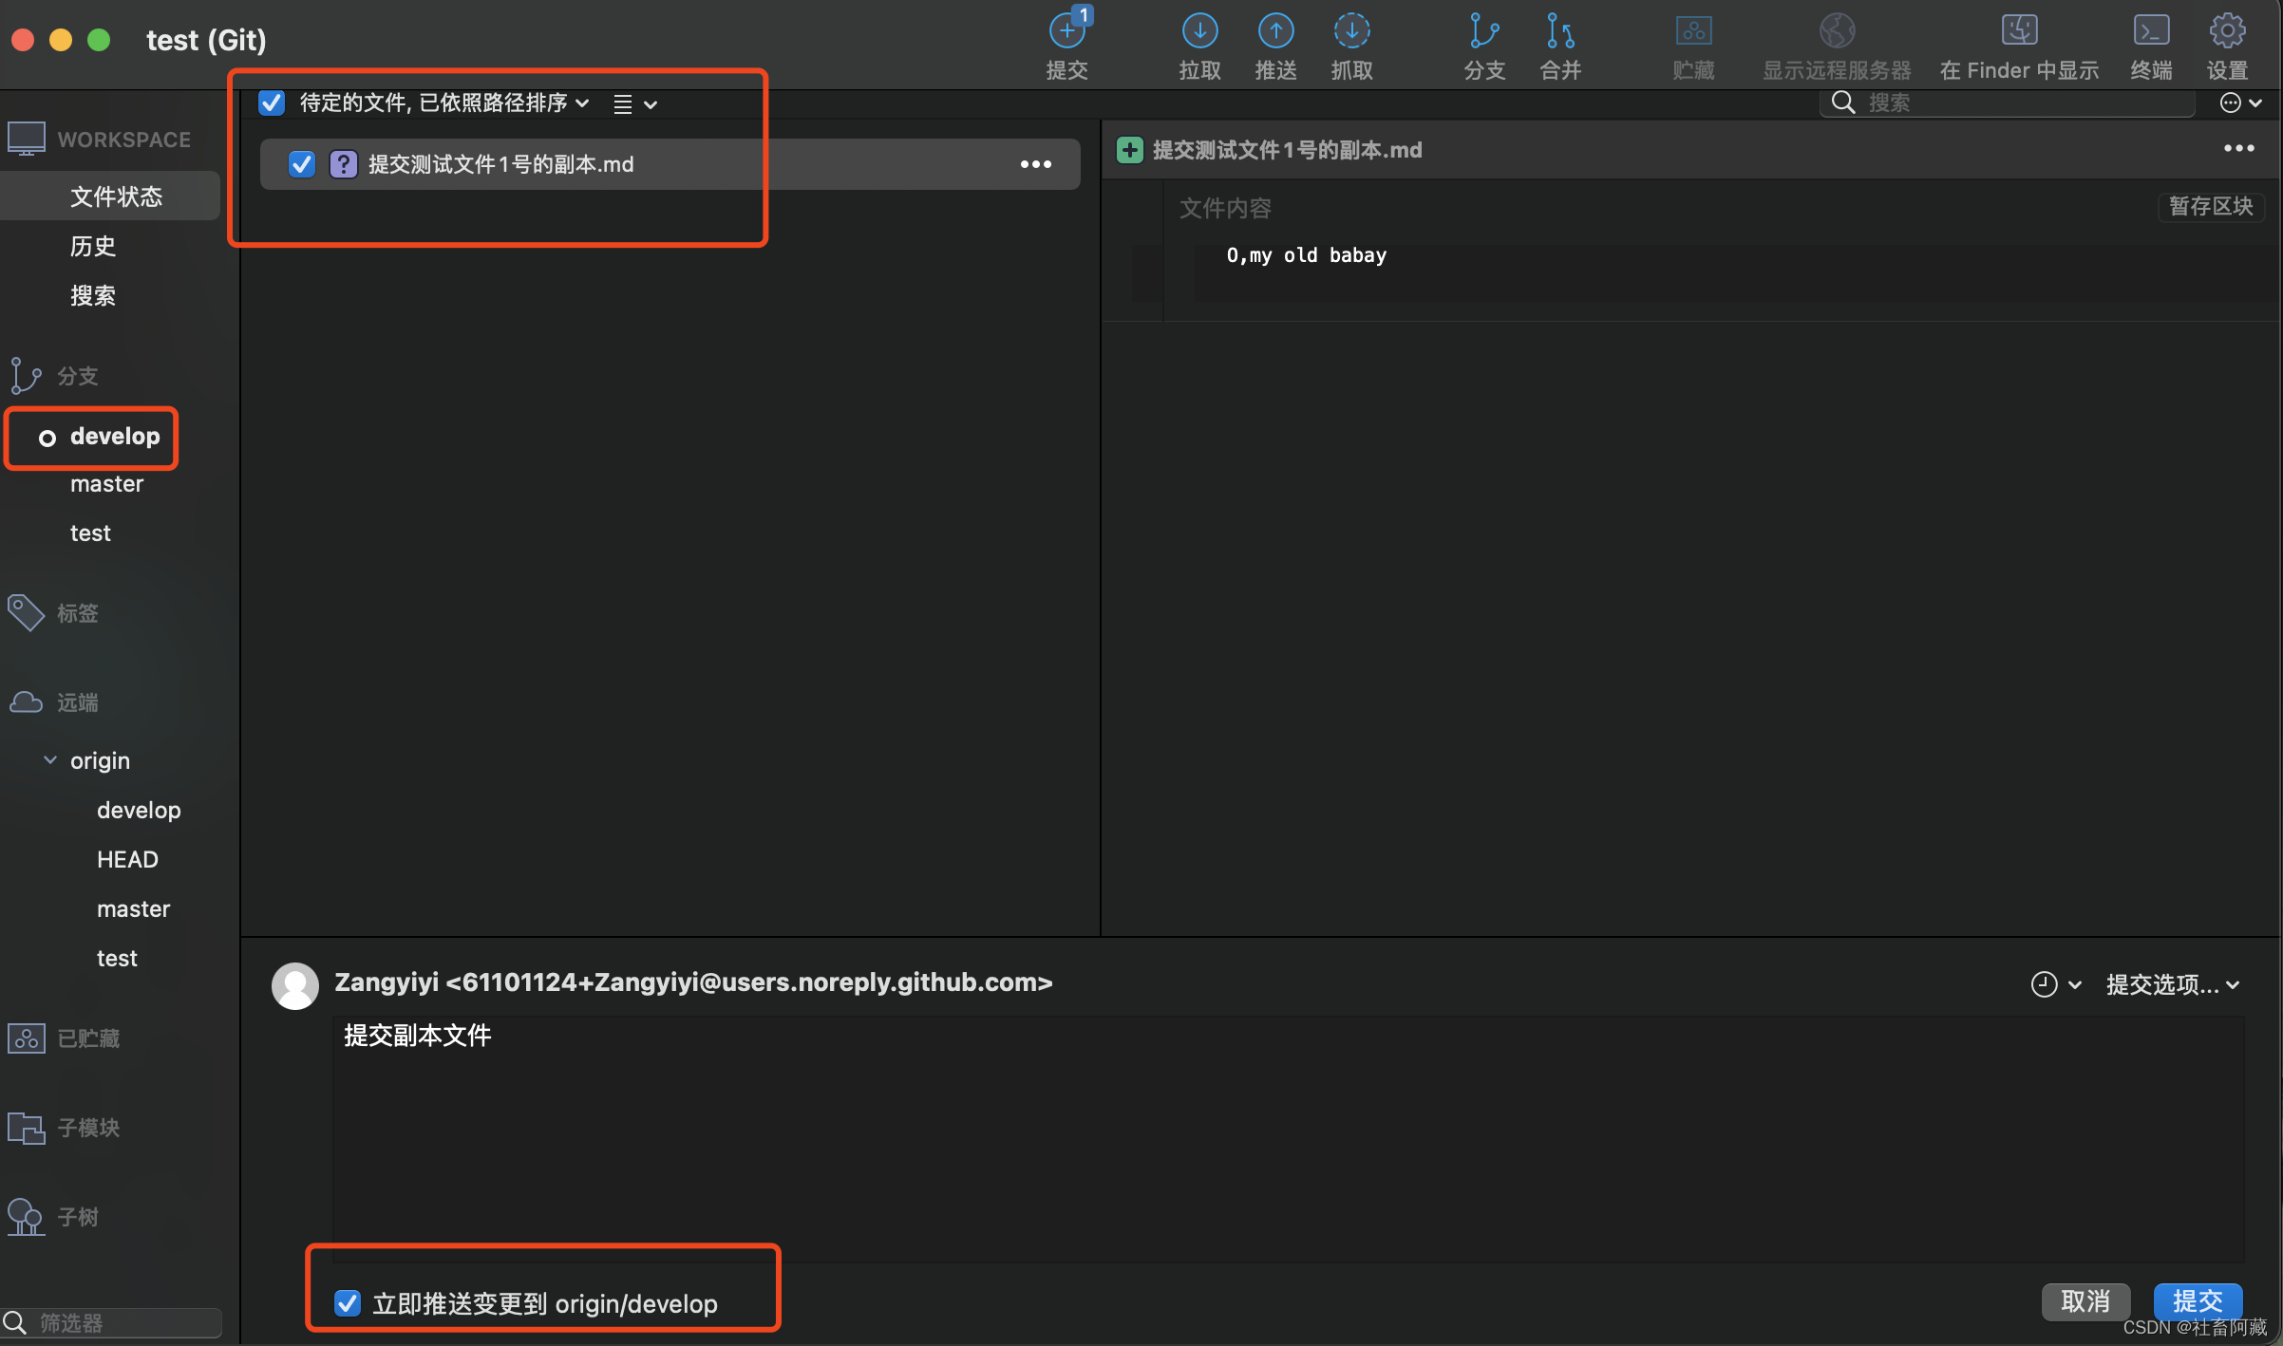Click the Merge (合并) toolbar icon
Image resolution: width=2283 pixels, height=1346 pixels.
click(1559, 32)
